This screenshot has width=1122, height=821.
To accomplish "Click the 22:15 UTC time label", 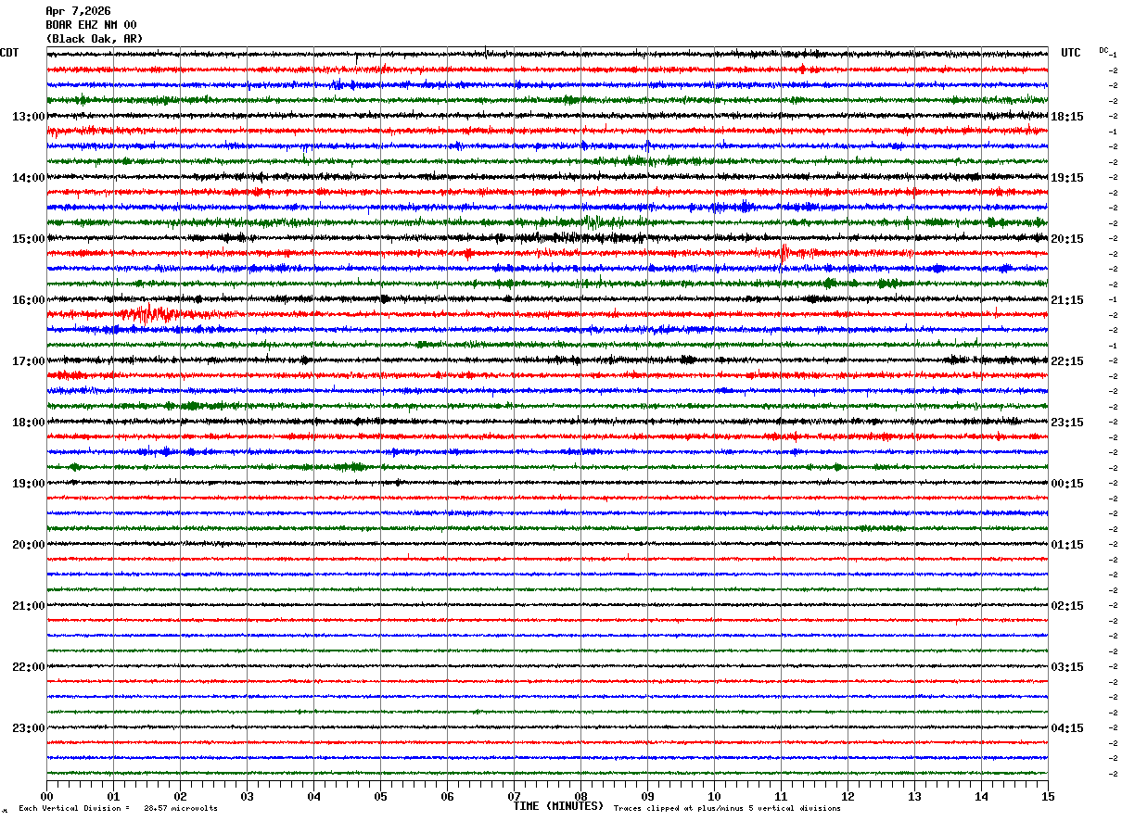I will click(x=1067, y=361).
